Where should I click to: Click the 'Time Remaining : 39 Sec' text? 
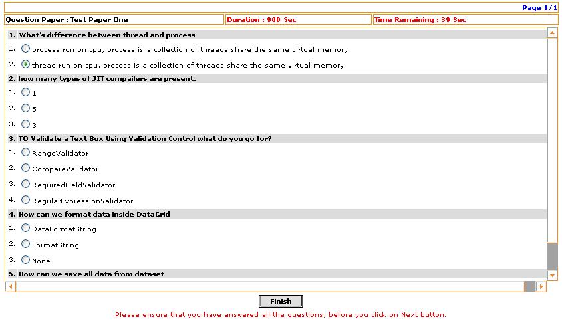tap(420, 20)
